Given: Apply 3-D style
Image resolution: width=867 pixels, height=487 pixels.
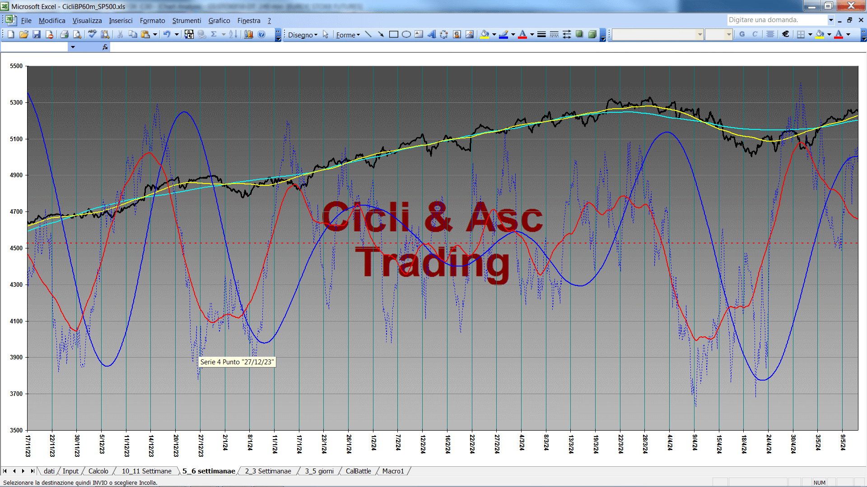Looking at the screenshot, I should pos(592,34).
